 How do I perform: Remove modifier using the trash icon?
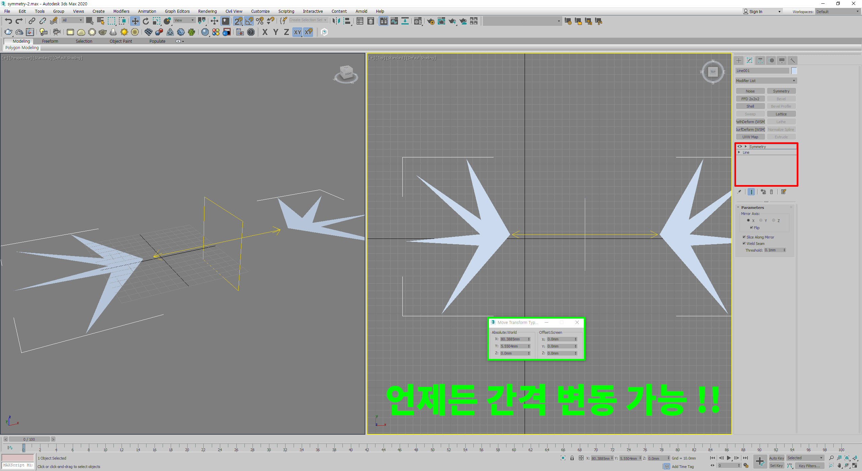click(771, 192)
